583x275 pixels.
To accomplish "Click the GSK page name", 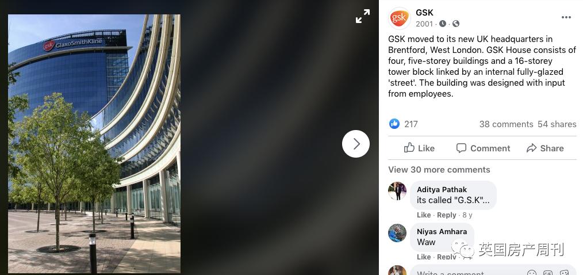I will coord(424,13).
